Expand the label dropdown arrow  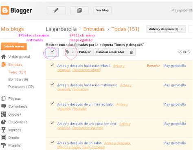click(x=73, y=52)
